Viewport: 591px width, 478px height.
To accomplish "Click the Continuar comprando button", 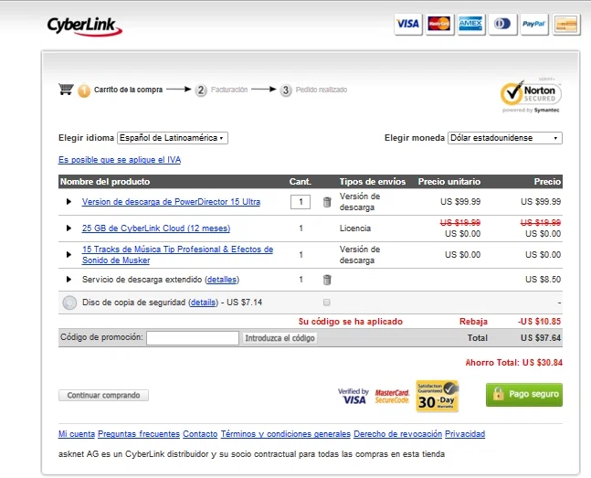I will click(x=103, y=396).
